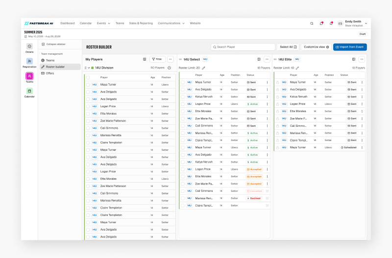Toggle 14U Select panel layout icon
This screenshot has width=392, height=258.
259,59
